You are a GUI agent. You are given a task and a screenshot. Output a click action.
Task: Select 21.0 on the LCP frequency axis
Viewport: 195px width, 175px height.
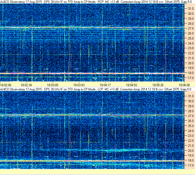[191, 146]
